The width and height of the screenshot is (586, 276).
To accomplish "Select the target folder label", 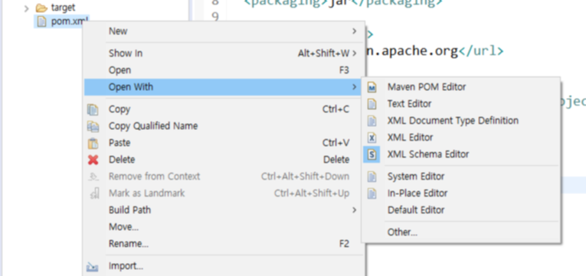I will [63, 8].
